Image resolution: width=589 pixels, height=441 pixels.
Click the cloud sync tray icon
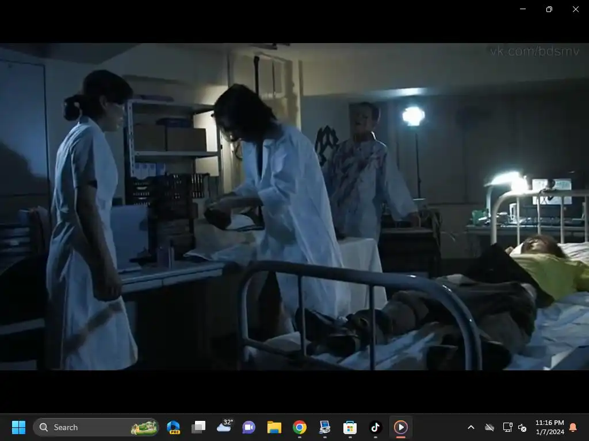point(489,427)
